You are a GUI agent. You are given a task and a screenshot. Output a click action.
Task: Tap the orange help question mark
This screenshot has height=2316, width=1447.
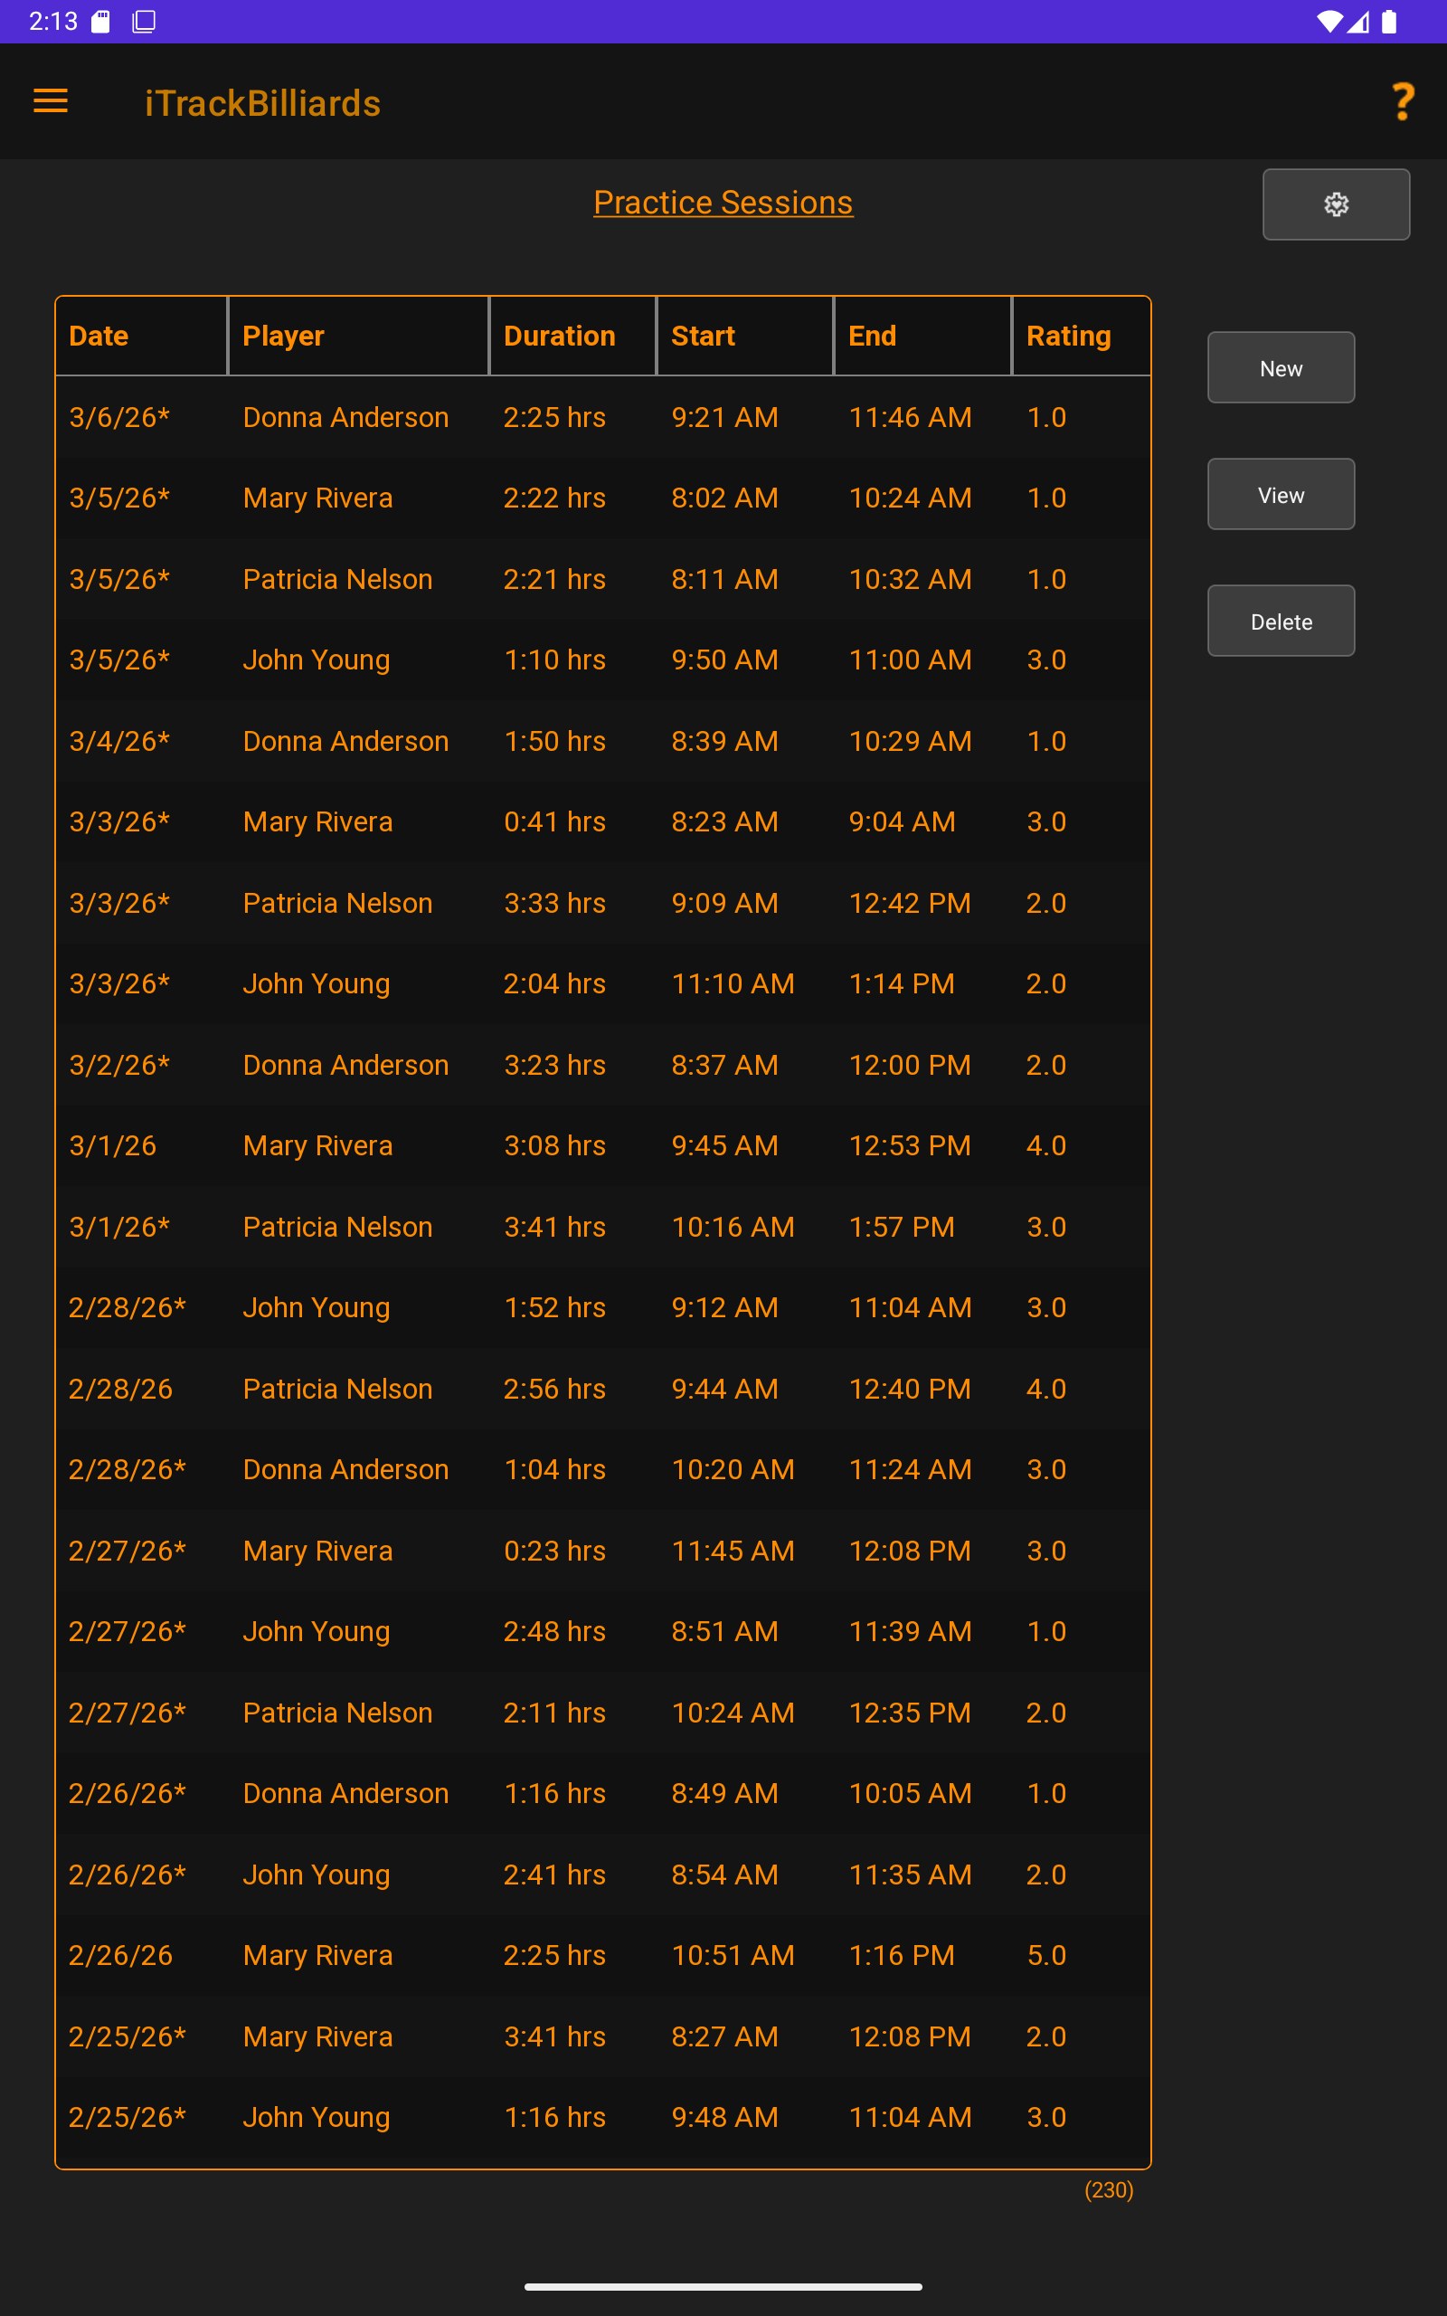click(x=1402, y=101)
